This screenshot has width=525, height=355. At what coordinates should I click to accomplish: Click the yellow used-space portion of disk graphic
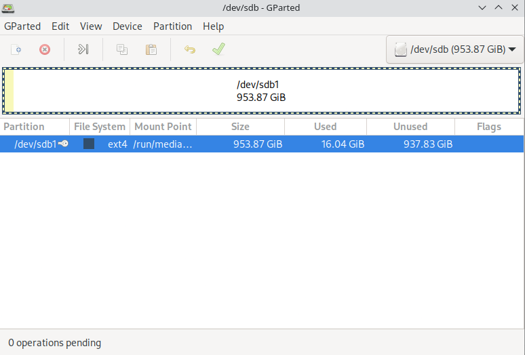coord(9,91)
